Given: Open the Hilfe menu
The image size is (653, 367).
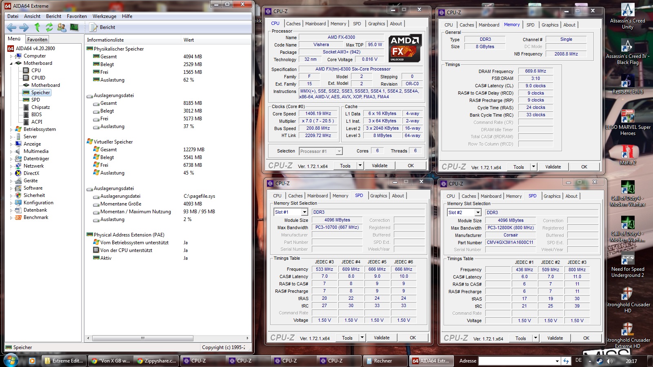Looking at the screenshot, I should 127,16.
